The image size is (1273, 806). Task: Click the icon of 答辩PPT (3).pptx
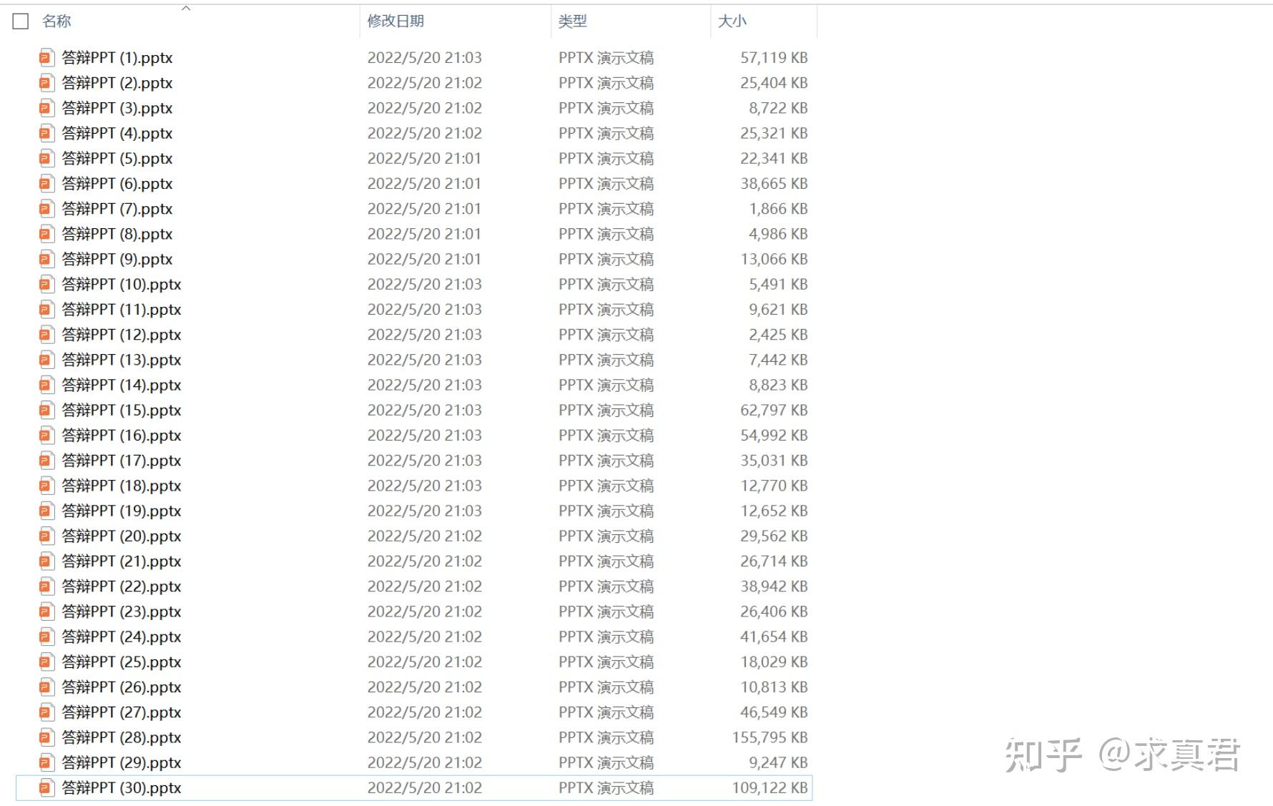click(46, 108)
